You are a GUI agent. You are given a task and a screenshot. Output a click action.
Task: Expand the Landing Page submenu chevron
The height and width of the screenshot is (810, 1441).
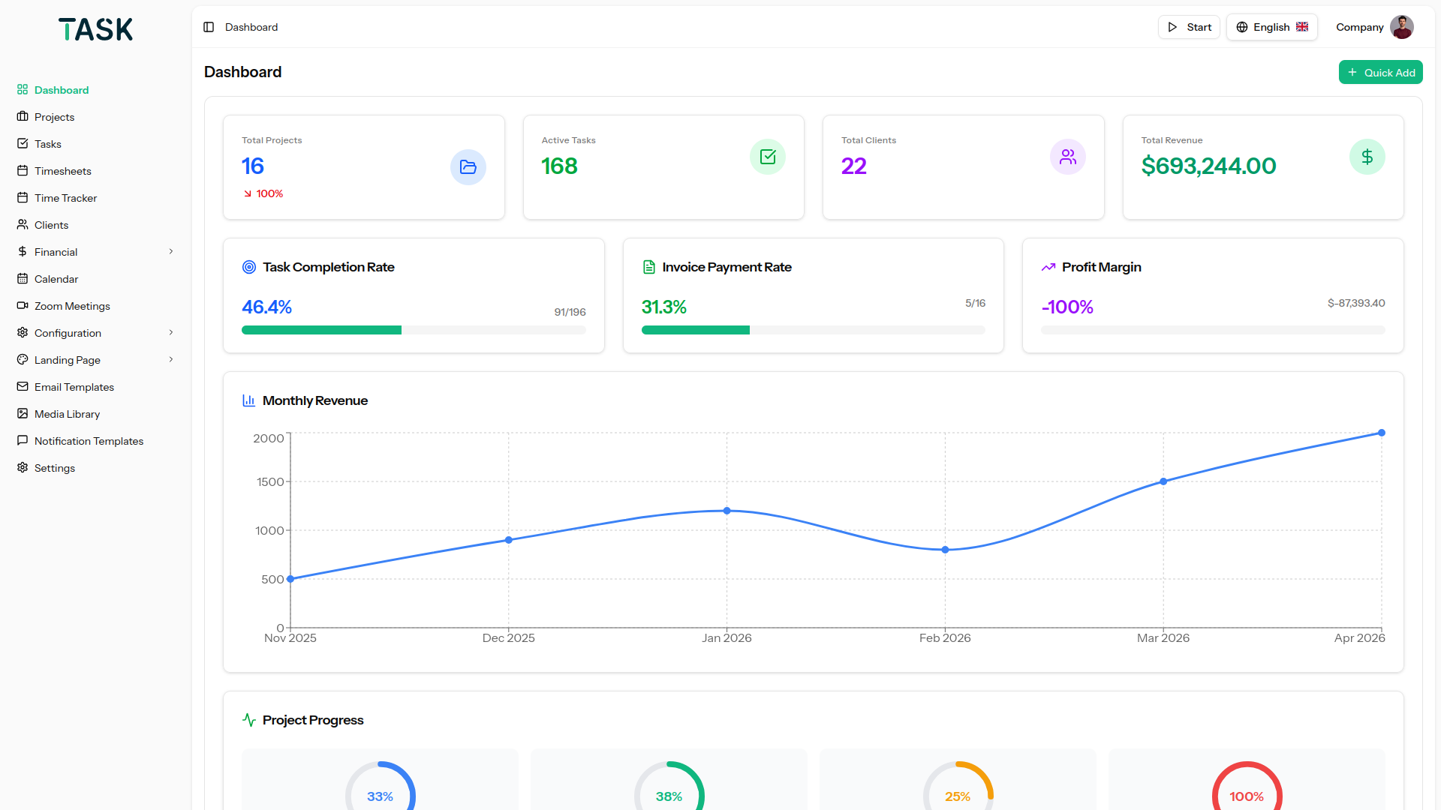click(171, 360)
